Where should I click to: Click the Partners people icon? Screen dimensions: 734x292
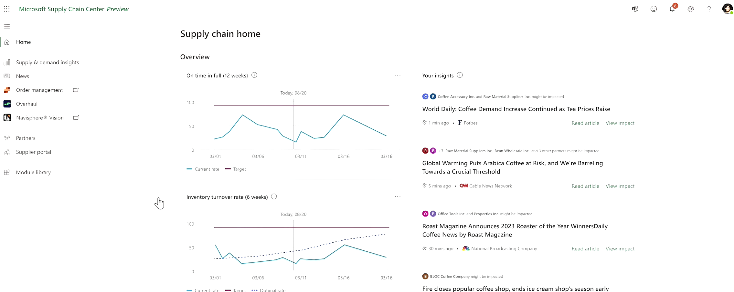(x=7, y=138)
